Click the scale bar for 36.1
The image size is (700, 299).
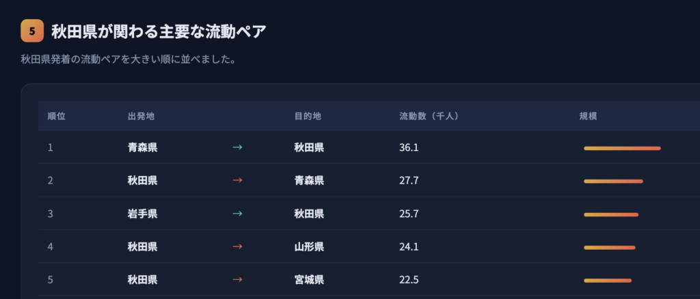click(x=622, y=148)
